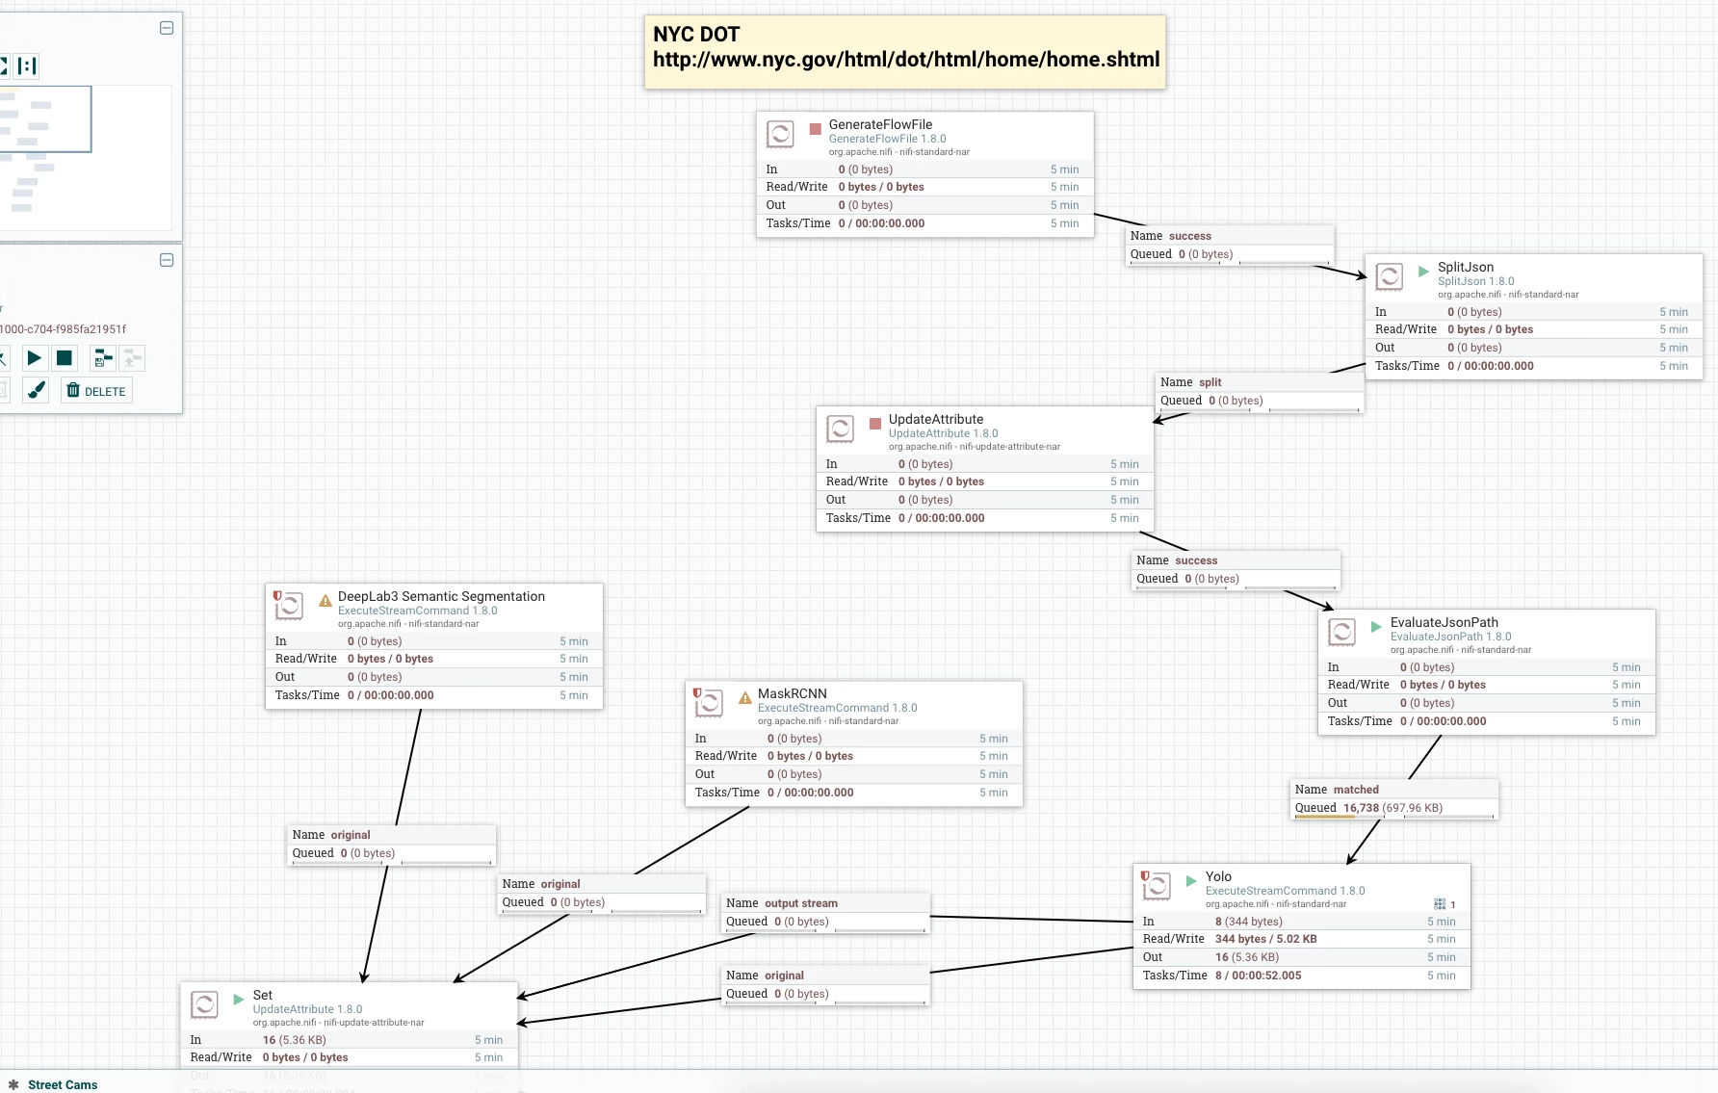This screenshot has width=1718, height=1093.
Task: Click the MaskRCNN processor icon
Action: (x=709, y=703)
